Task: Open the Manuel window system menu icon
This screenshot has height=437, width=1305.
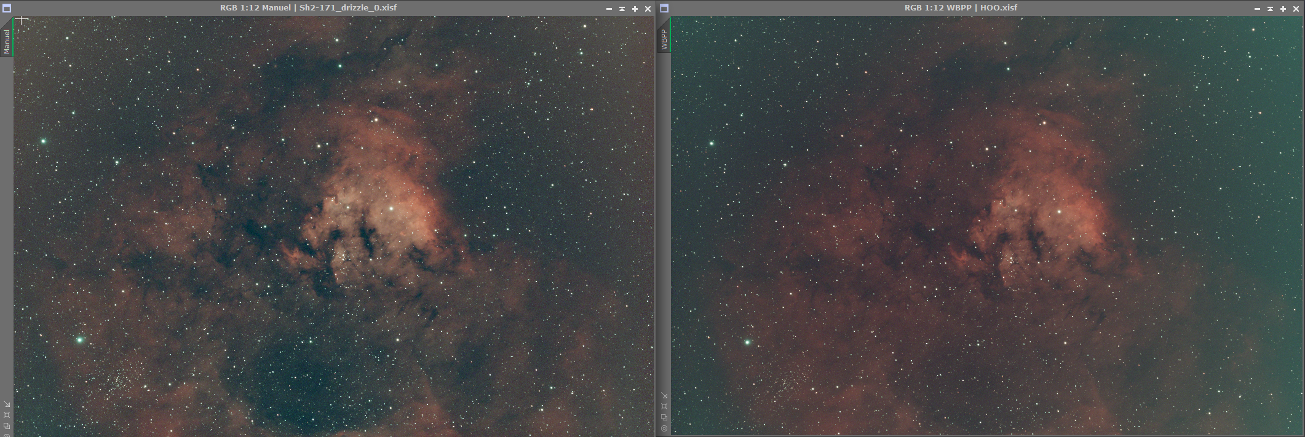Action: (7, 8)
